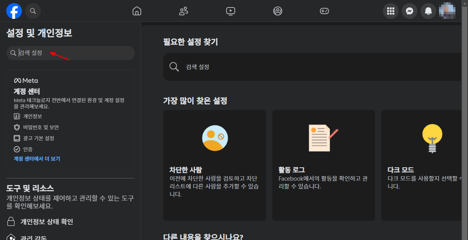Open the Friends icon tab

point(184,11)
